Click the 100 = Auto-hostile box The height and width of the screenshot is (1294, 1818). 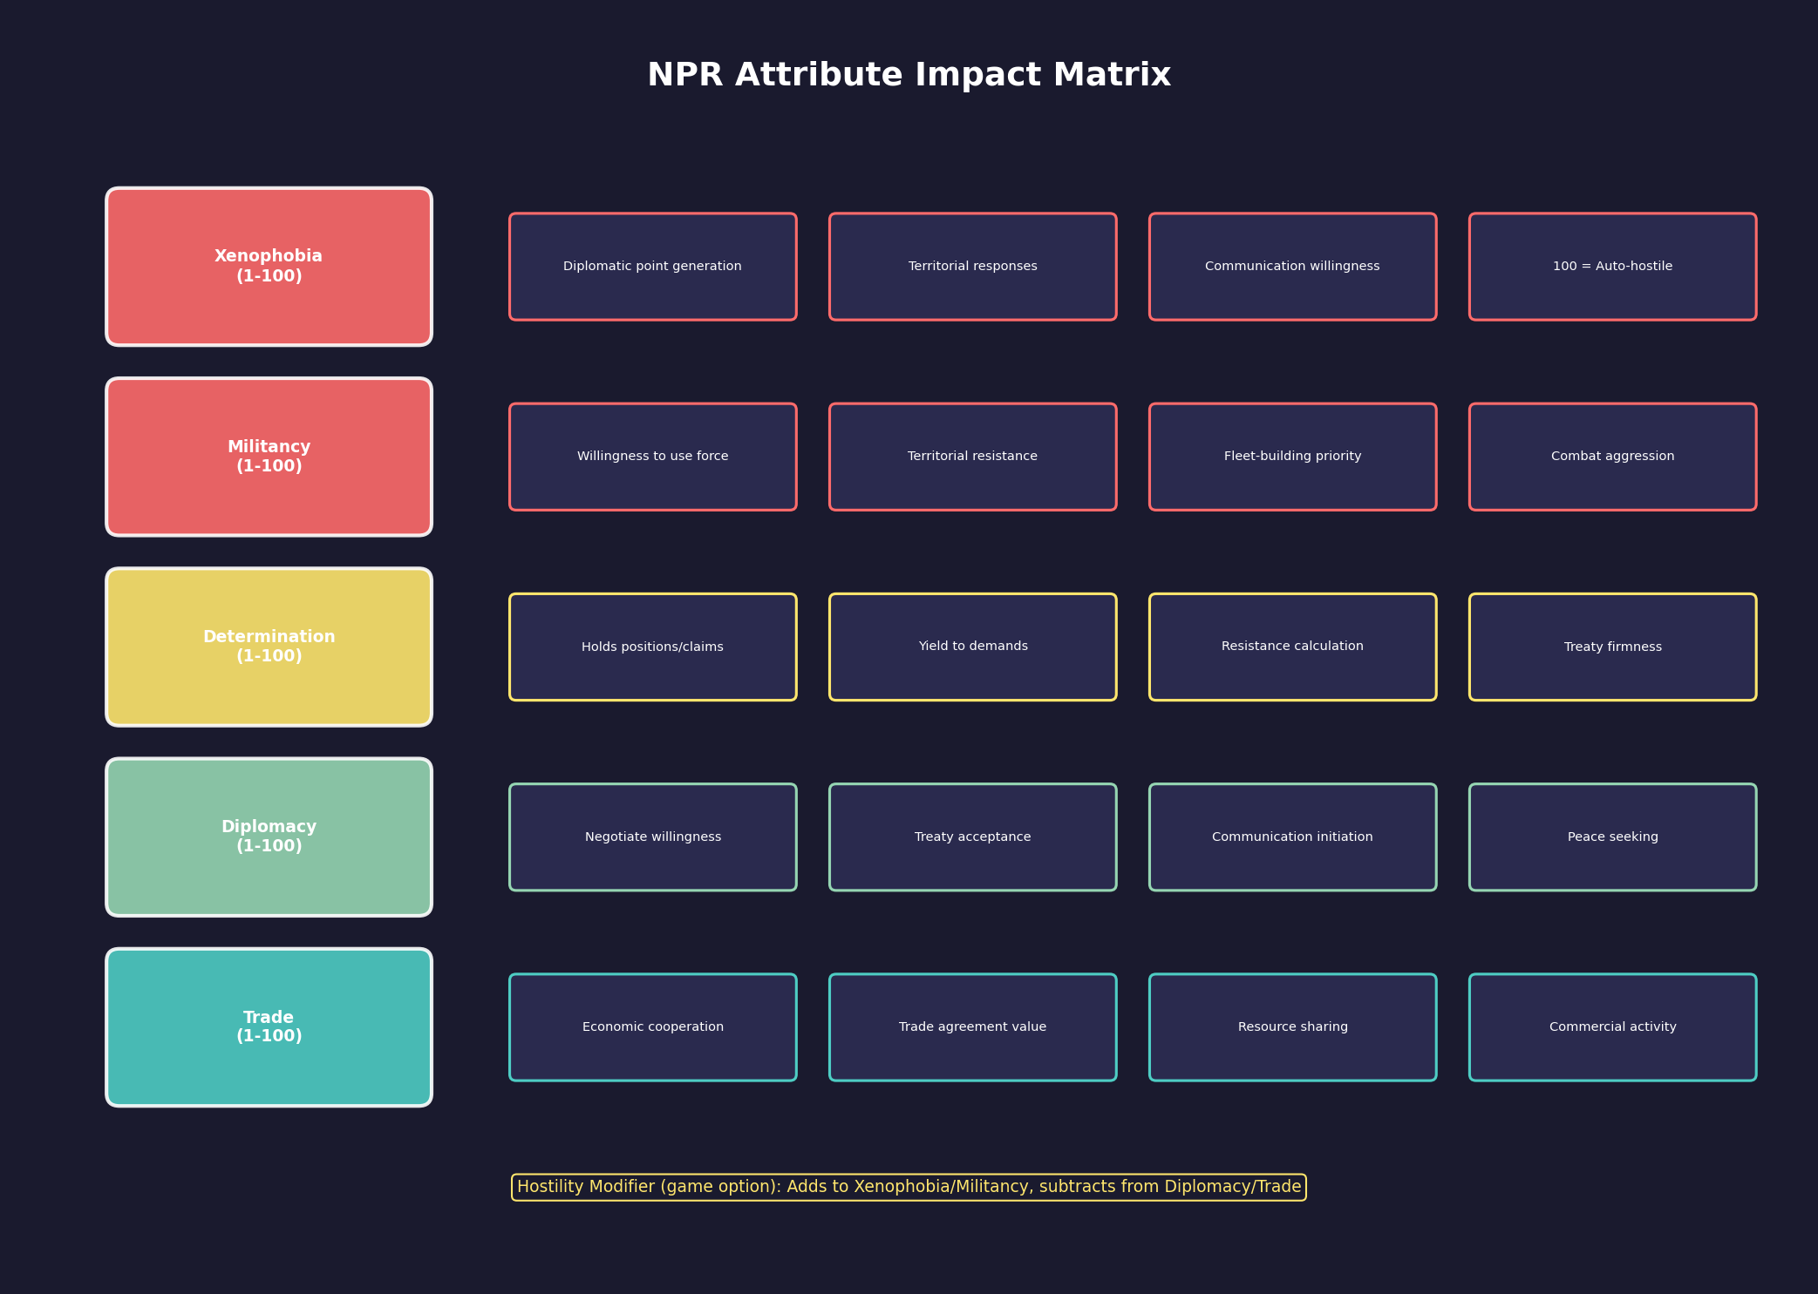1612,266
